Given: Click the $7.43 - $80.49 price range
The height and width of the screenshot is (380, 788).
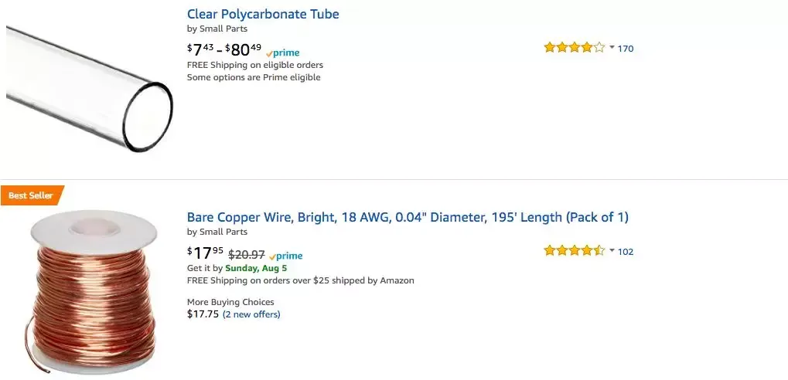Looking at the screenshot, I should coord(224,50).
